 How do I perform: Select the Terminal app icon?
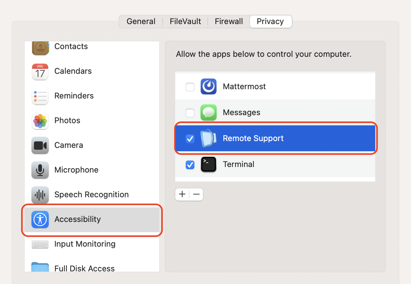(x=209, y=165)
